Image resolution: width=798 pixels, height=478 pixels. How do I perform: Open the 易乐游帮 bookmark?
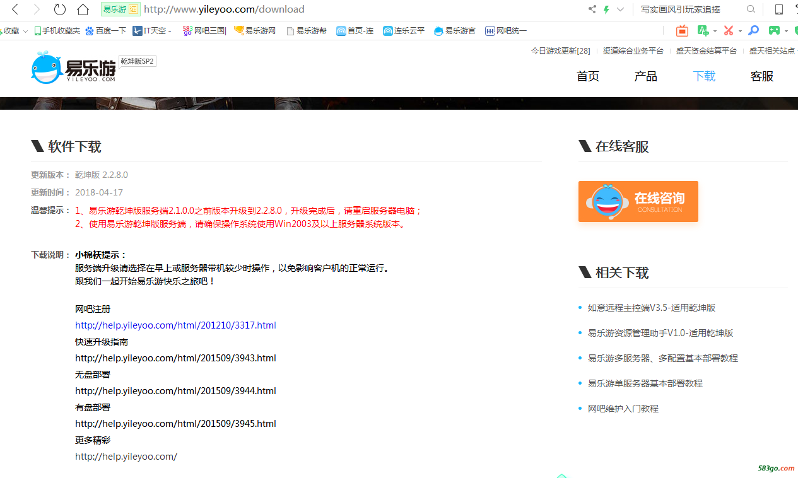[x=307, y=30]
